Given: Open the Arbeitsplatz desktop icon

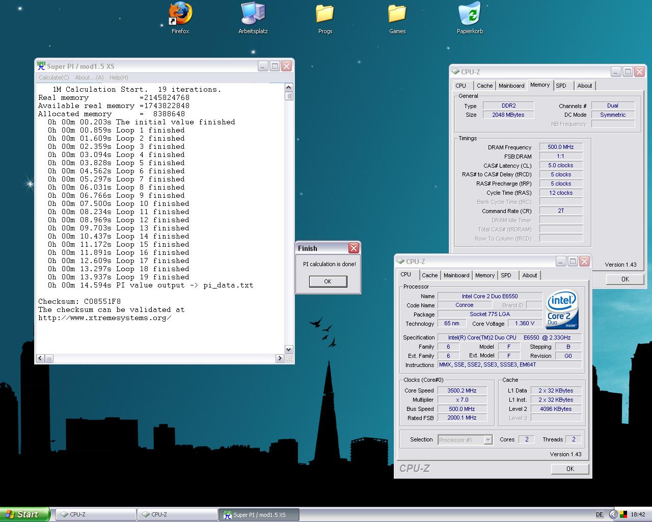Looking at the screenshot, I should click(x=253, y=18).
